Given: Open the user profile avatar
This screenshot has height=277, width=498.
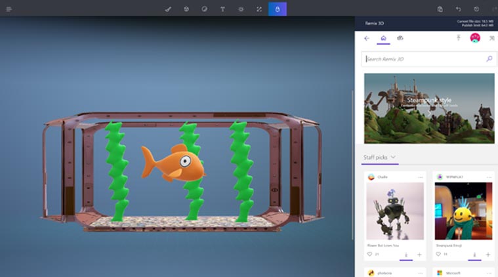Looking at the screenshot, I should 475,38.
